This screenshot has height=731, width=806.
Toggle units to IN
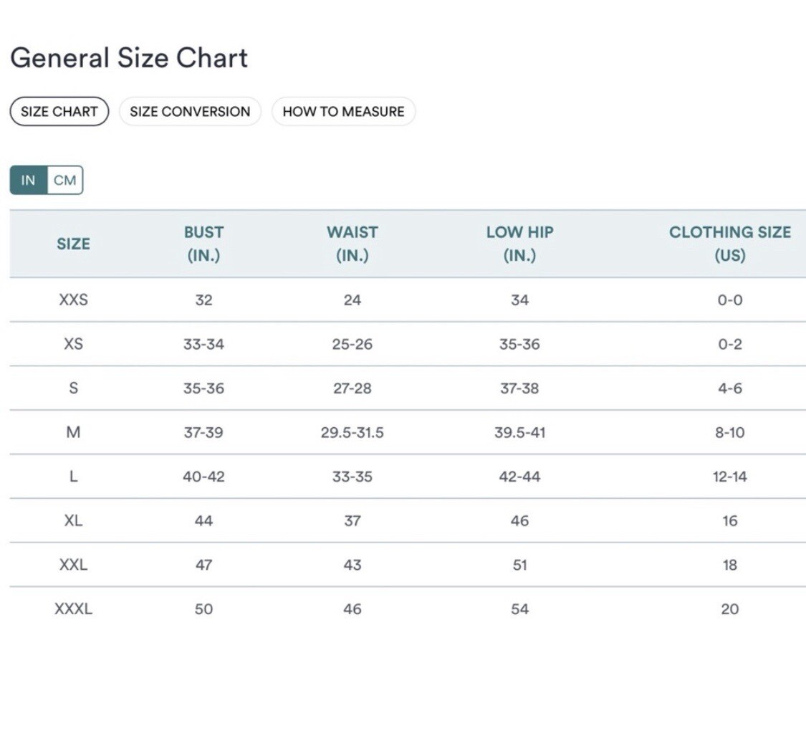point(29,181)
